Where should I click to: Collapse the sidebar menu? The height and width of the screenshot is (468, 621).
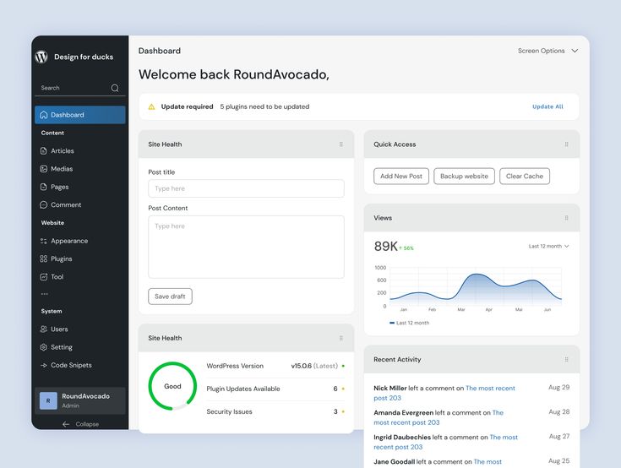tap(80, 424)
